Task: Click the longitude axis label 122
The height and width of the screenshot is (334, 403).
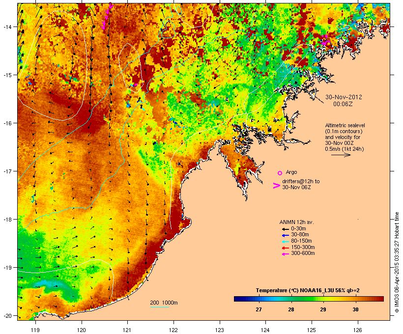Action: pyautogui.click(x=173, y=330)
